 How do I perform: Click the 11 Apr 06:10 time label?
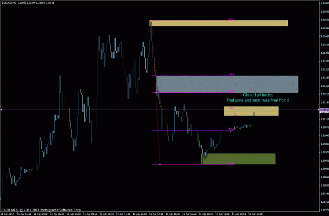tap(57, 214)
